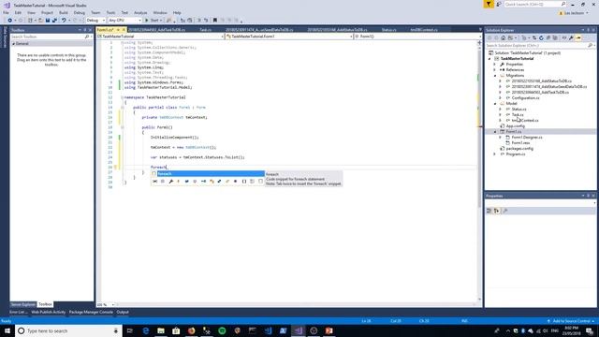Click the feedback filter flag icon in title bar

pos(489,4)
